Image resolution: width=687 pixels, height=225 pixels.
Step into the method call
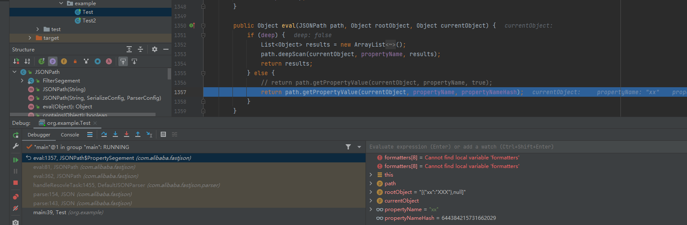click(x=115, y=134)
